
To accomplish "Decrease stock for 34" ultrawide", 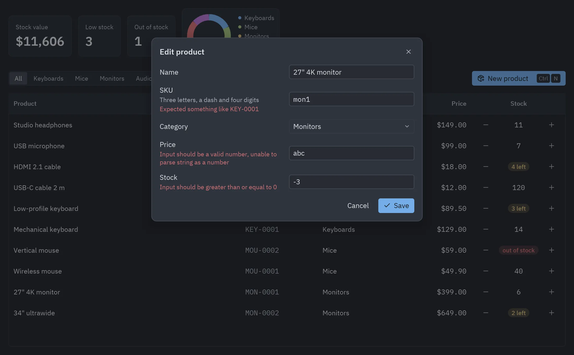I will pyautogui.click(x=486, y=313).
